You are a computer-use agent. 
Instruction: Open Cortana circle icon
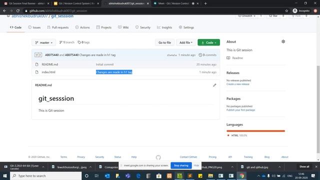[x=86, y=175]
